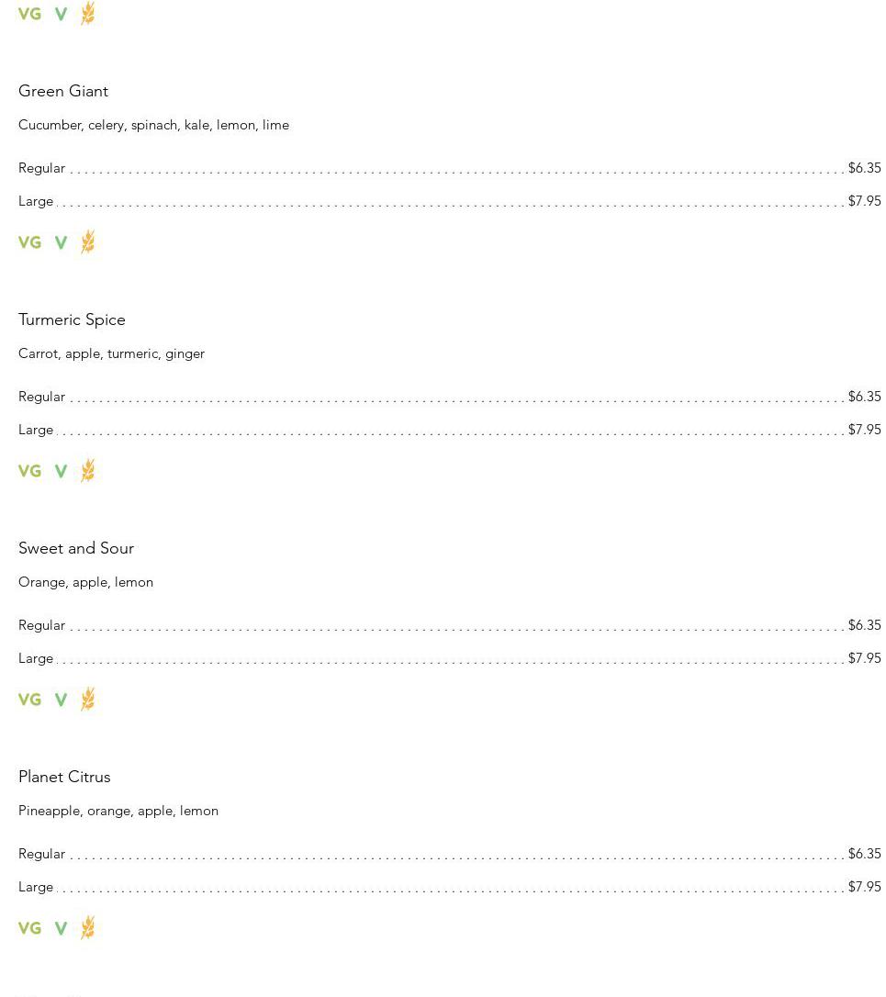
Task: Choose the Large $7.95 price for Turmeric Spice
Action: (864, 430)
